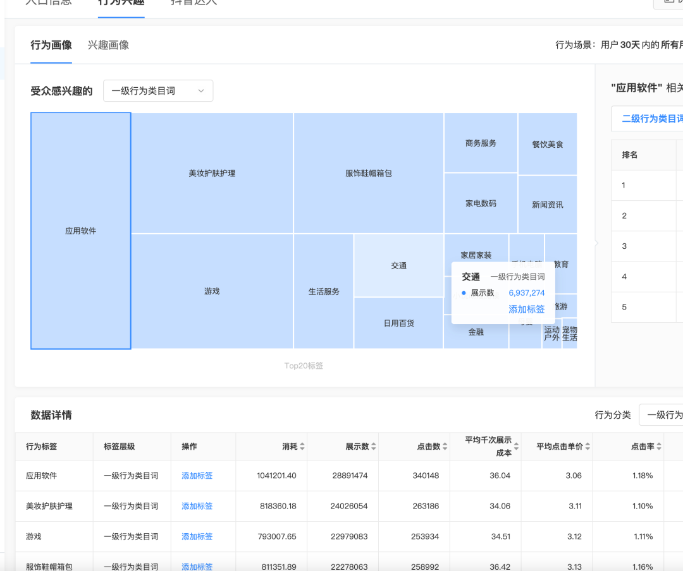
Task: Select the 应用软件 block in the treemap
Action: tap(81, 231)
